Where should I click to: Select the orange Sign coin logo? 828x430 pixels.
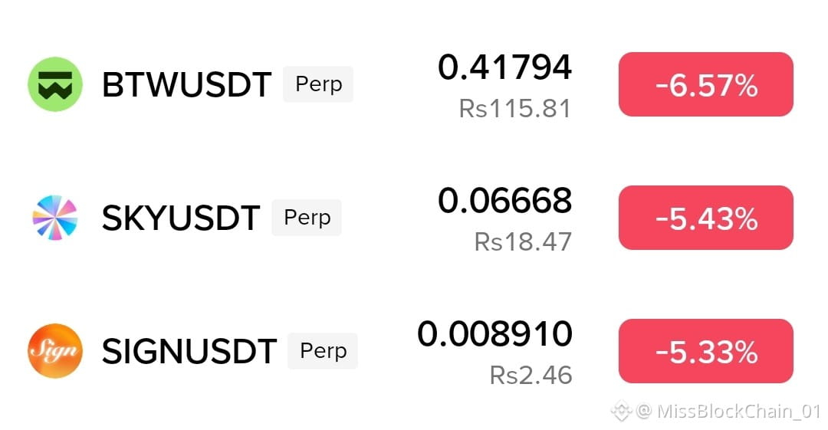(55, 351)
